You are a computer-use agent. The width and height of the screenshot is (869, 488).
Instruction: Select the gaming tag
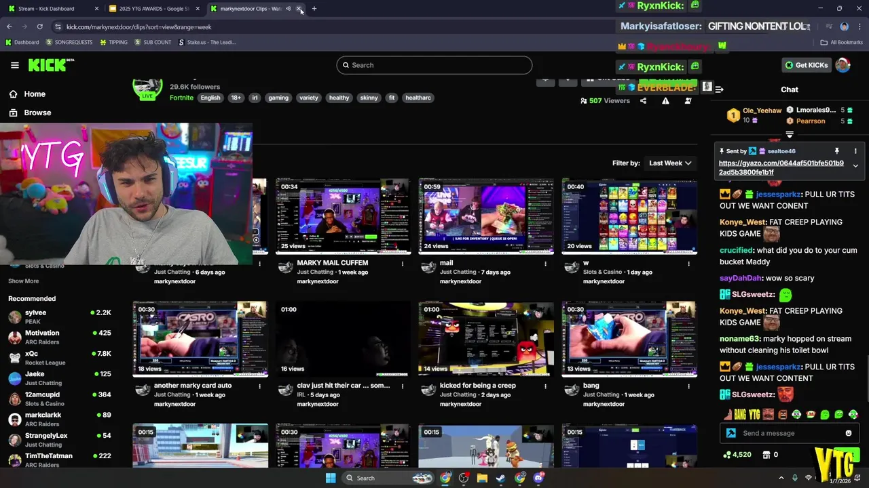pos(278,98)
